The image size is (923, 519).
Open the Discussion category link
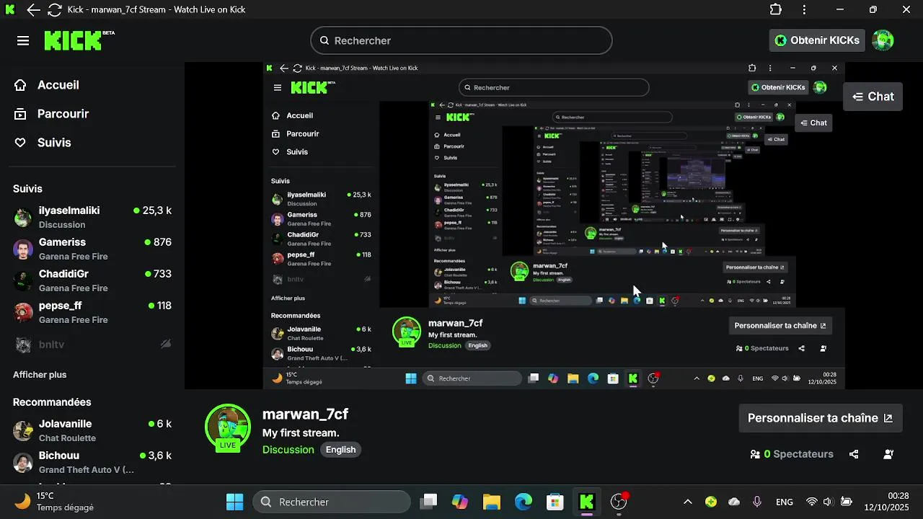288,450
